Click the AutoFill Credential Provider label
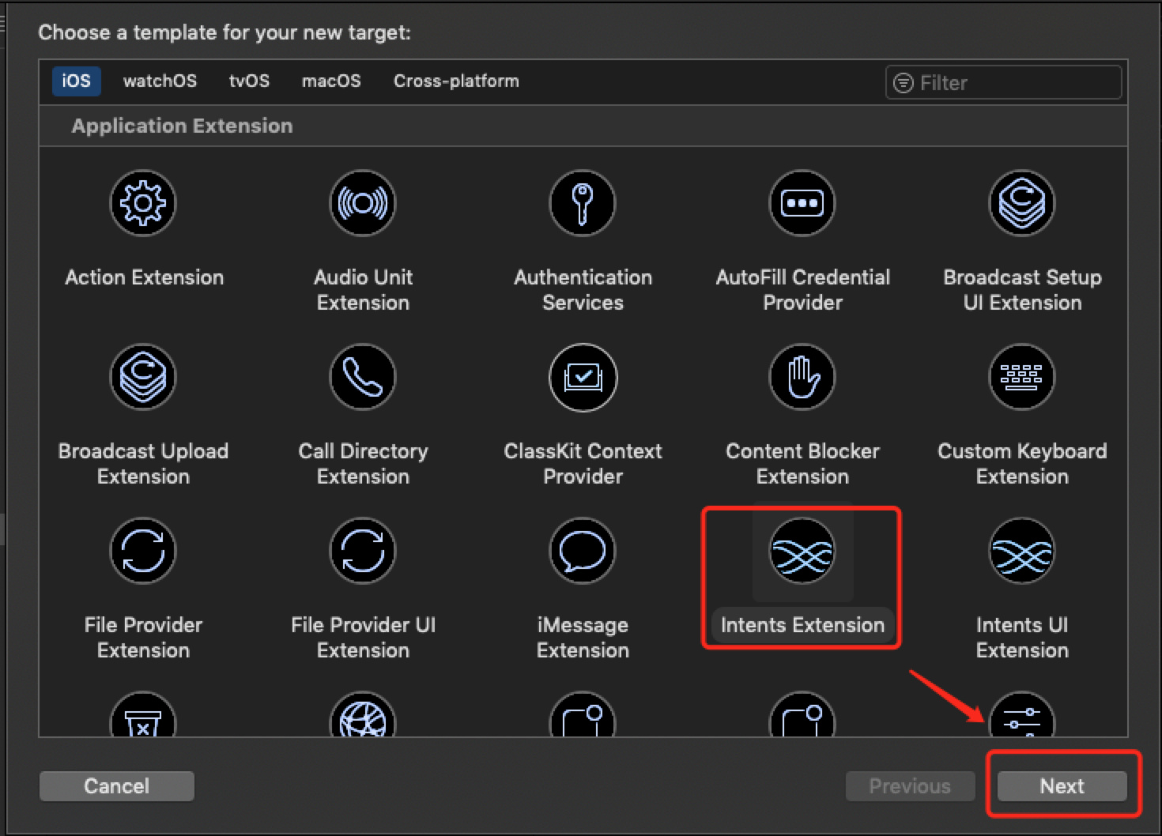Viewport: 1162px width, 836px height. (x=802, y=290)
